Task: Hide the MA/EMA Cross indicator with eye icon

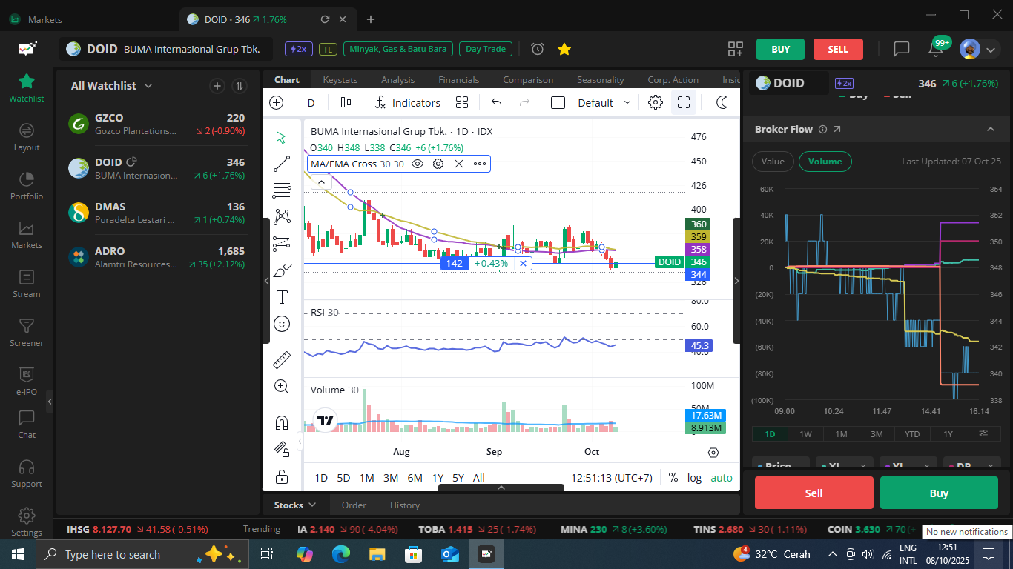Action: point(418,164)
